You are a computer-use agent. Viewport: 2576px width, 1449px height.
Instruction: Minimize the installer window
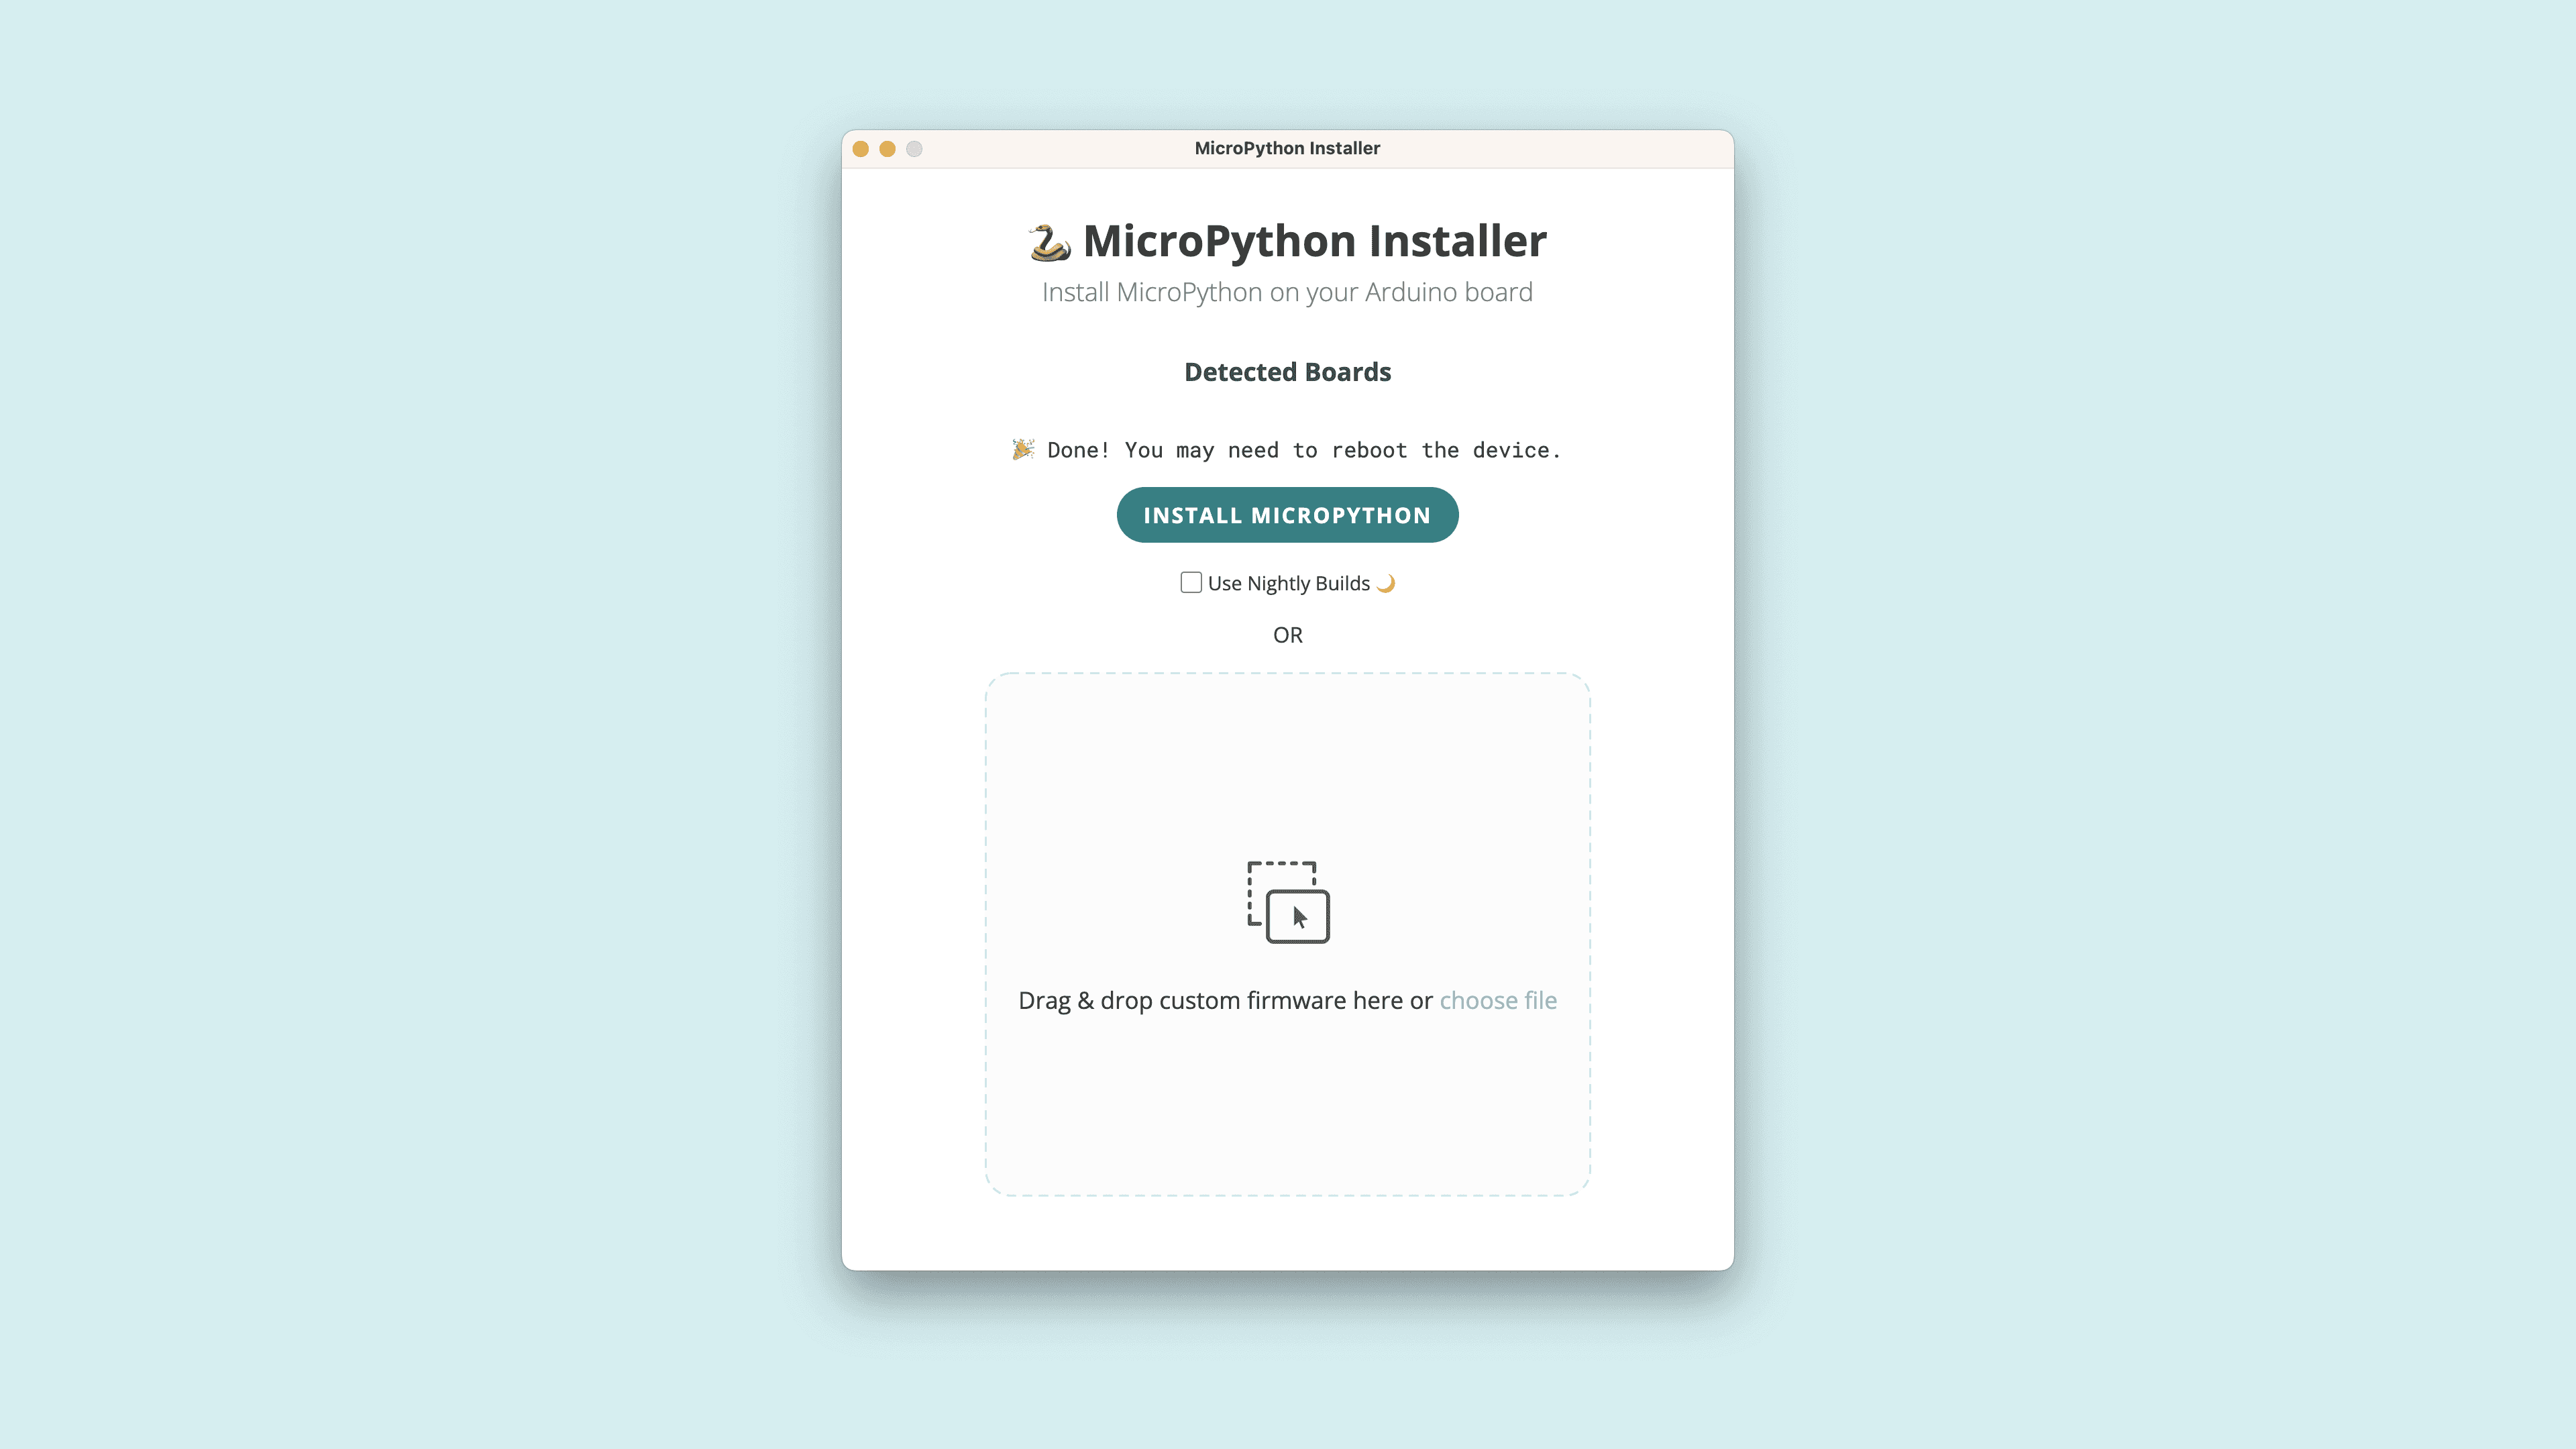click(x=887, y=149)
